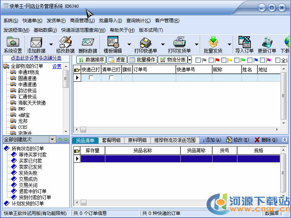Check the red flag filter checkbox
The width and height of the screenshot is (291, 218).
[x=211, y=60]
